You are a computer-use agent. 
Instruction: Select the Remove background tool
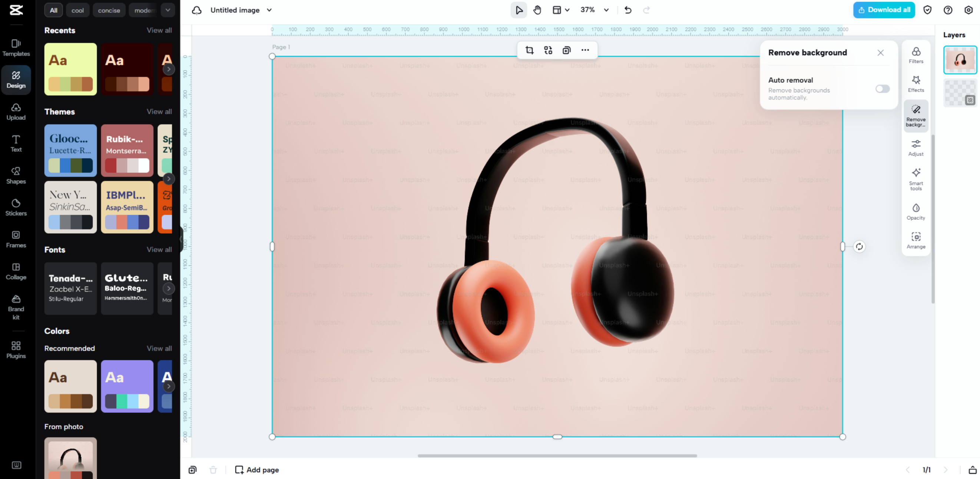click(916, 116)
